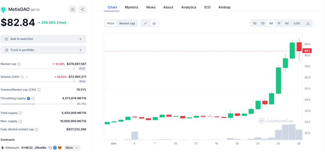Expand Volume (24h) chevron arrow
Image resolution: width=325 pixels, height=152 pixels.
(x=27, y=77)
